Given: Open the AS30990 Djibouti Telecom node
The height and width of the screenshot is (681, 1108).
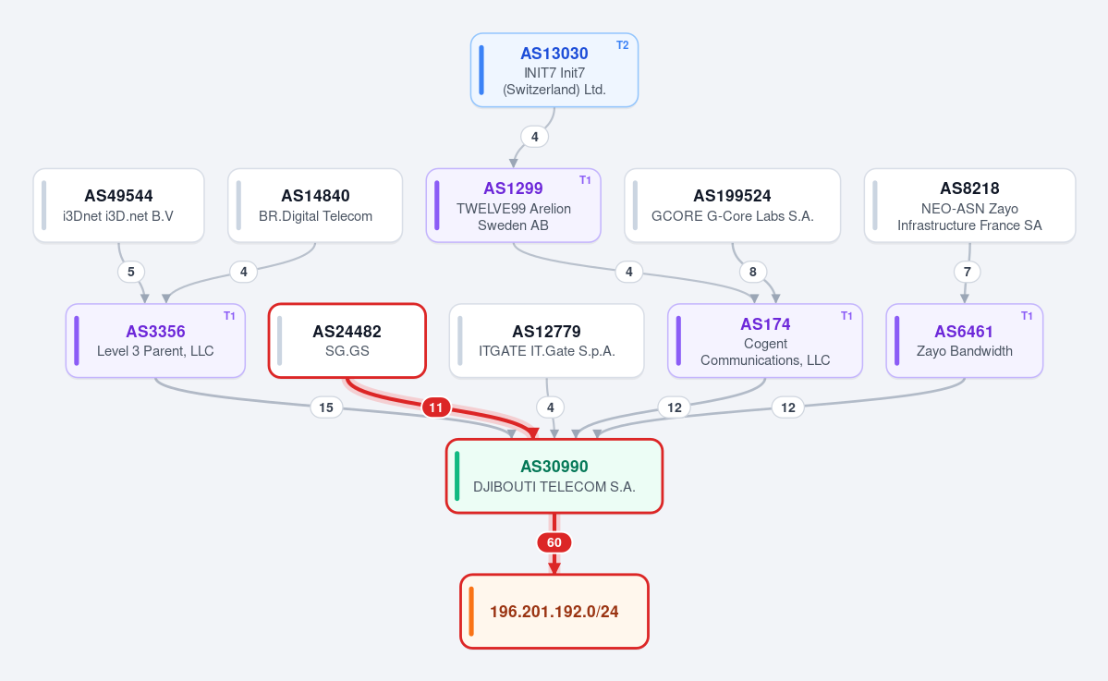Looking at the screenshot, I should pyautogui.click(x=554, y=476).
